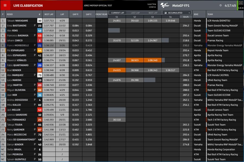Click the pit 'P' marker for Bastianini
This screenshot has height=162, width=244.
(x=35, y=26)
